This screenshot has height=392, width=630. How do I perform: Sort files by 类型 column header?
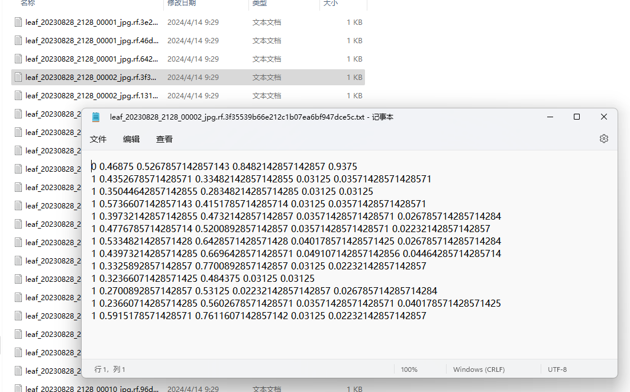(x=259, y=4)
